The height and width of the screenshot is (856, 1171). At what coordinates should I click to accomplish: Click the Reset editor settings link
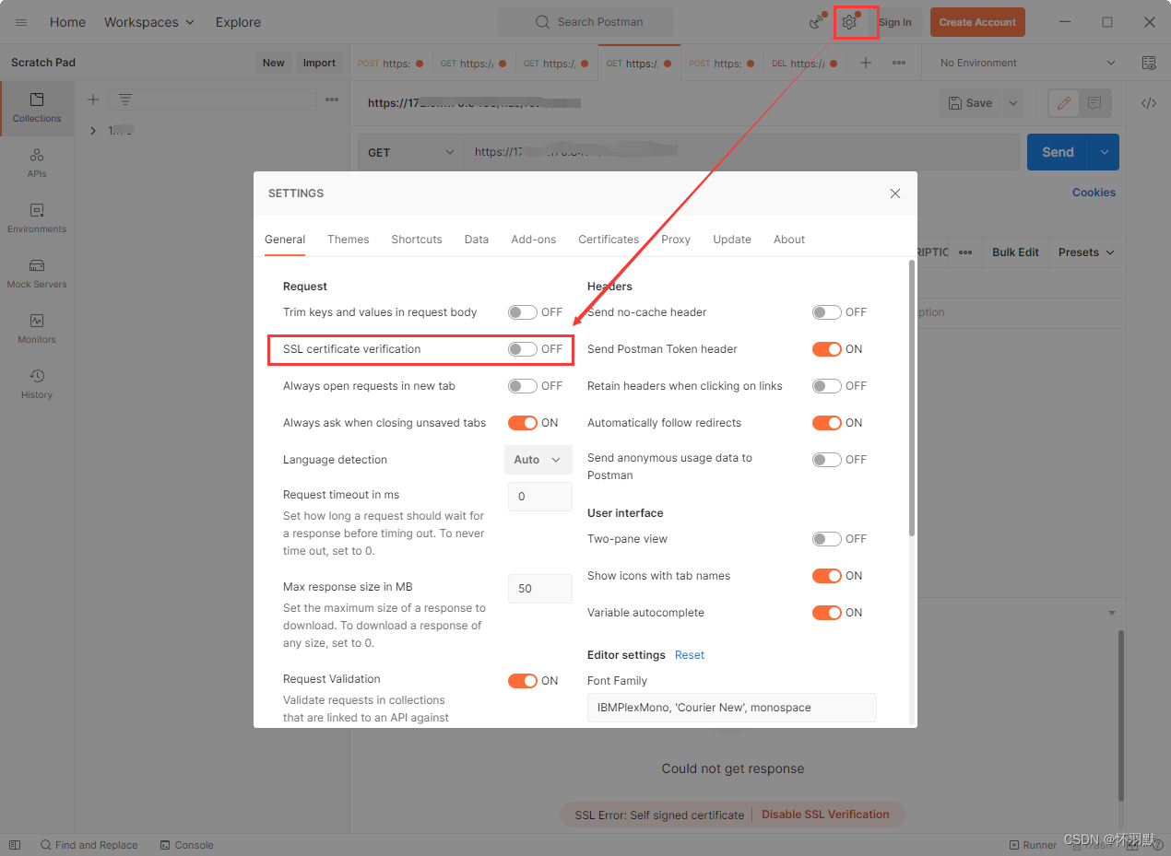coord(690,655)
